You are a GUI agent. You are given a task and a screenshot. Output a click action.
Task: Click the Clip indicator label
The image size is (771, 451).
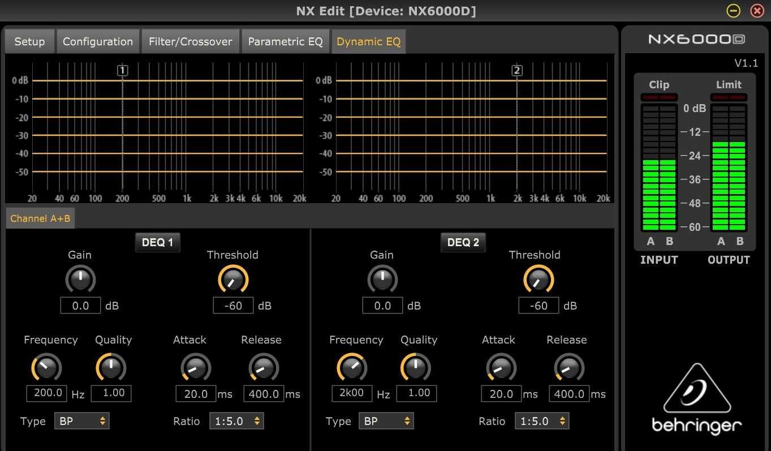coord(659,85)
